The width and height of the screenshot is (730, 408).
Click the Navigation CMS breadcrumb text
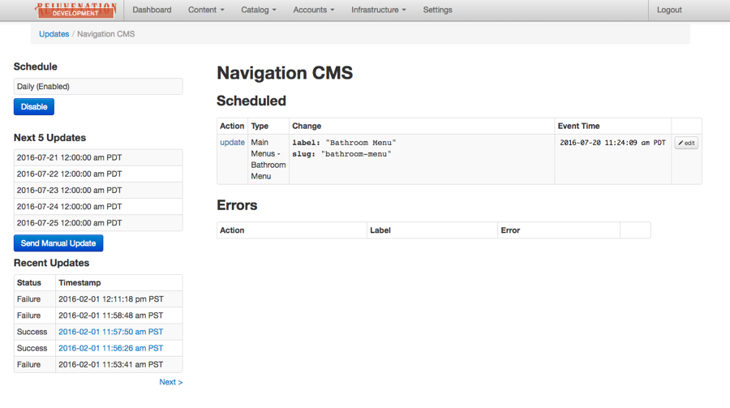(x=105, y=34)
